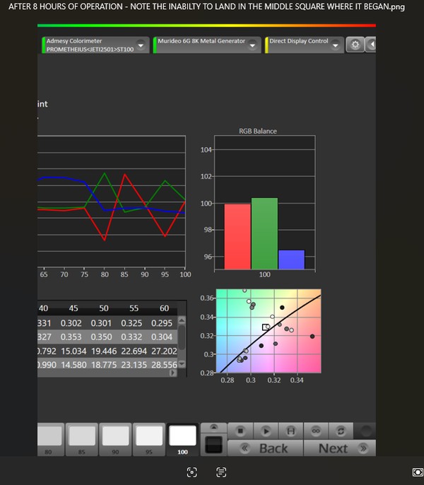Click the scan text icon in viewer
The image size is (424, 485).
click(x=221, y=472)
